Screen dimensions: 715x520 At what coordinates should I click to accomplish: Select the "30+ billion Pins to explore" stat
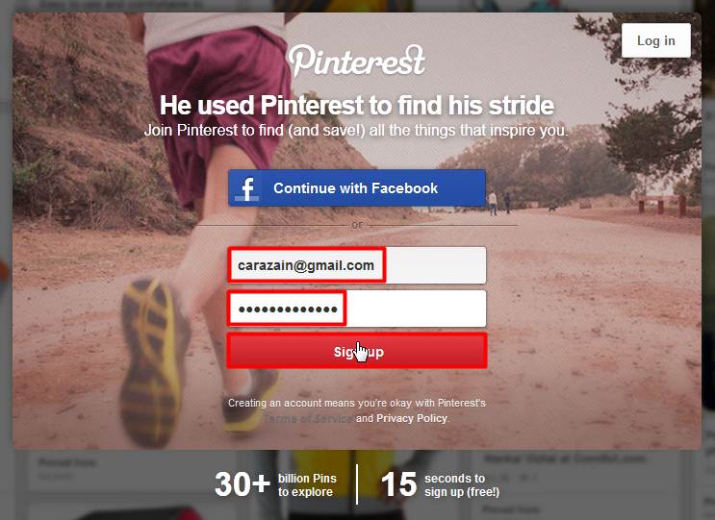click(275, 484)
